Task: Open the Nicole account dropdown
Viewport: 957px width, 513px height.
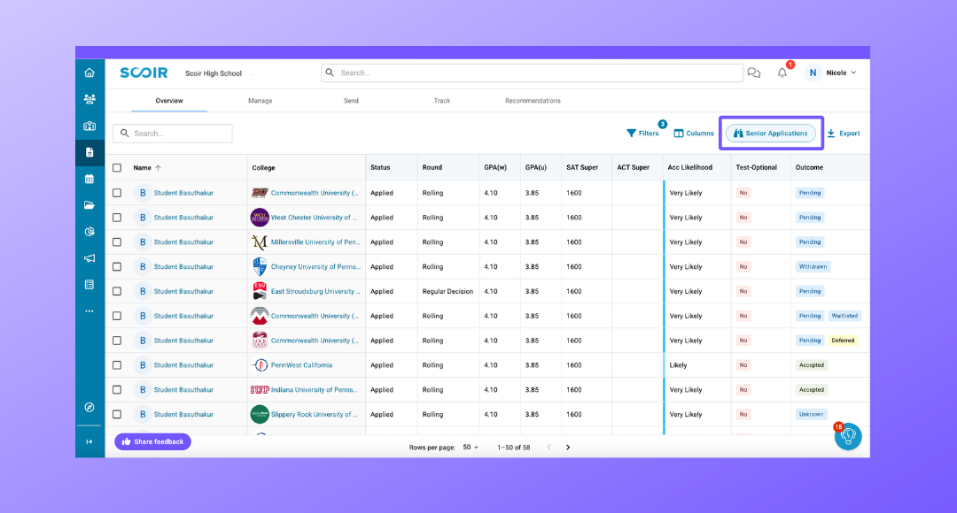Action: tap(841, 73)
